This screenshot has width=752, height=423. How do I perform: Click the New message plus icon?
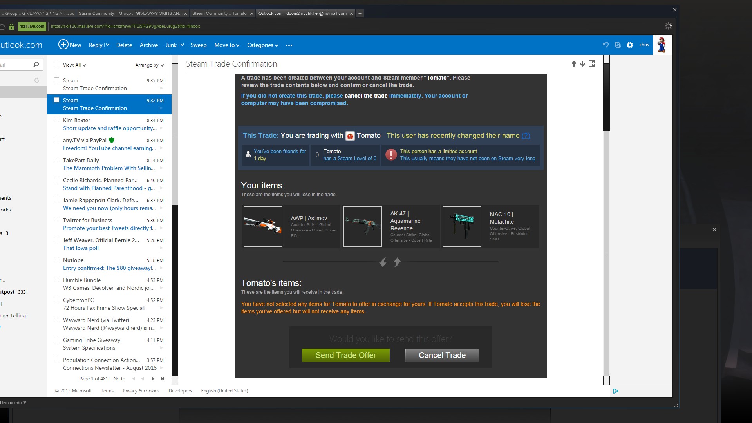[63, 45]
